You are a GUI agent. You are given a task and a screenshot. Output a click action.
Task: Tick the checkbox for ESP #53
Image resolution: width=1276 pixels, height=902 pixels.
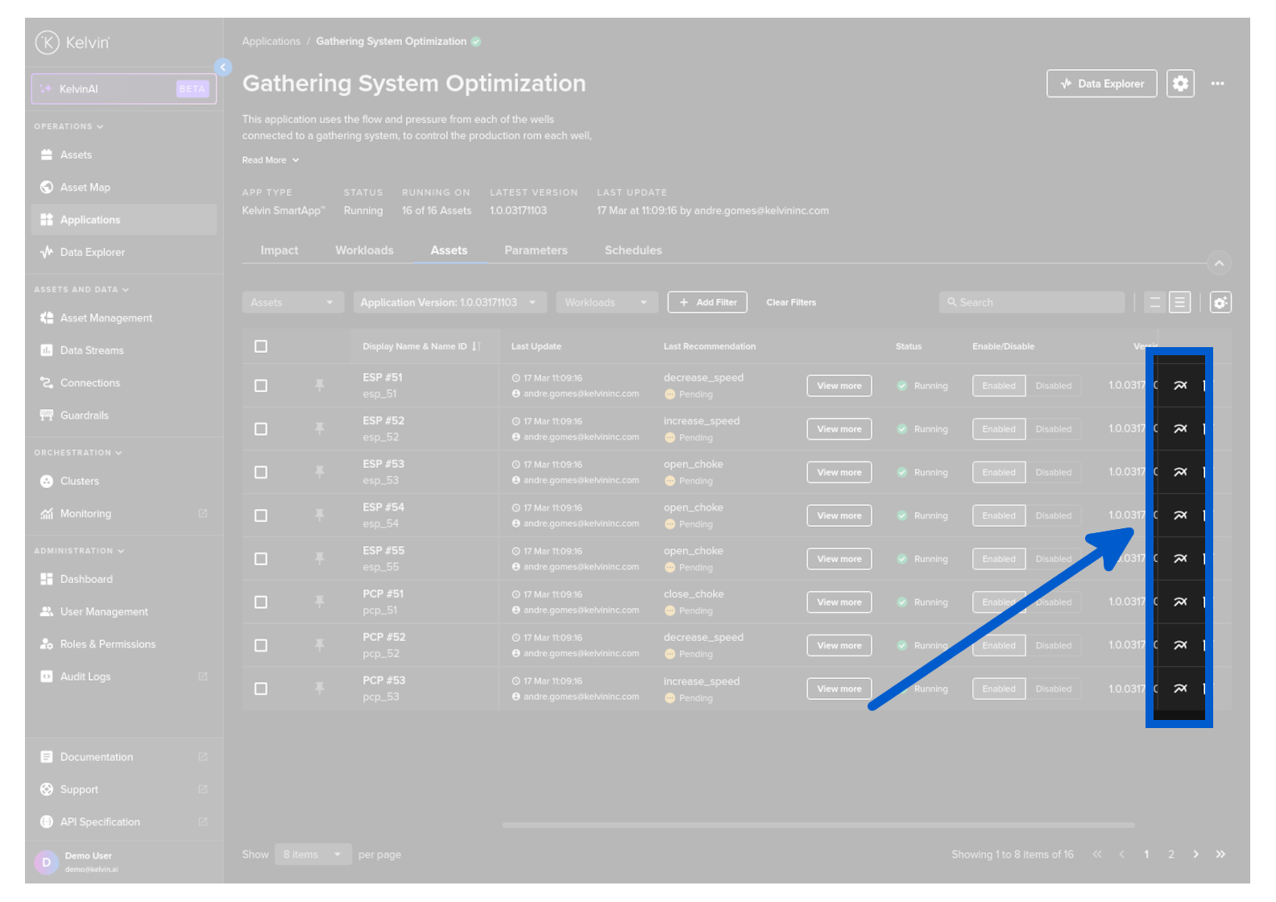[x=261, y=473]
